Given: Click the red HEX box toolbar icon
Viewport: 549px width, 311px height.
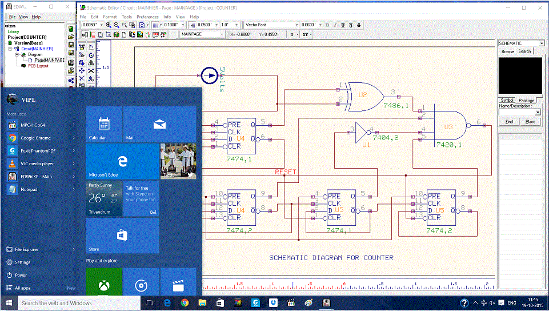Looking at the screenshot, I should tap(155, 34).
